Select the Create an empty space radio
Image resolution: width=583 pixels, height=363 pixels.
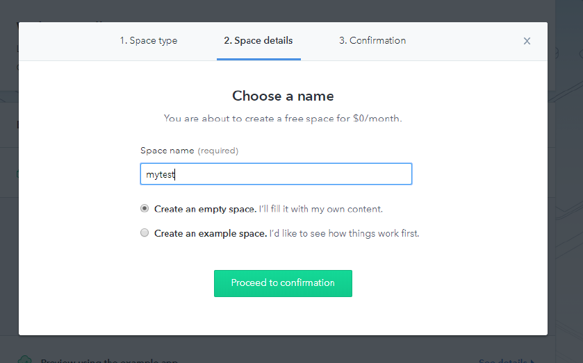(145, 208)
